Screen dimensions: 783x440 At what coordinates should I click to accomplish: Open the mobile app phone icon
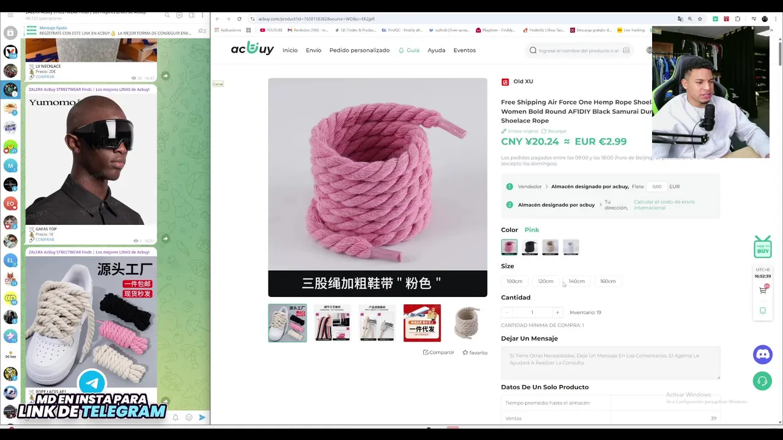[x=763, y=310]
